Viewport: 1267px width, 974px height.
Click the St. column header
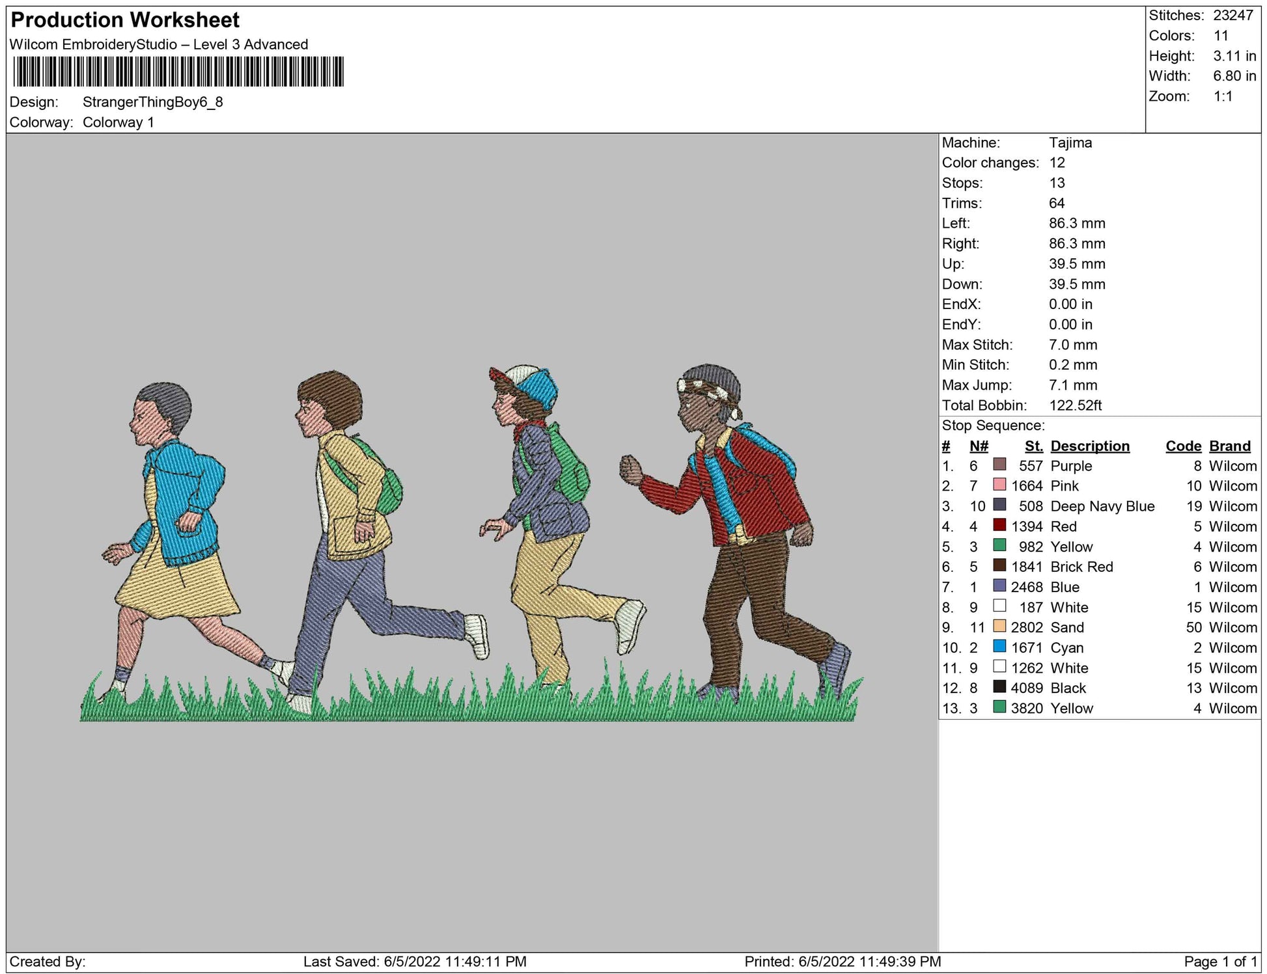click(1033, 446)
